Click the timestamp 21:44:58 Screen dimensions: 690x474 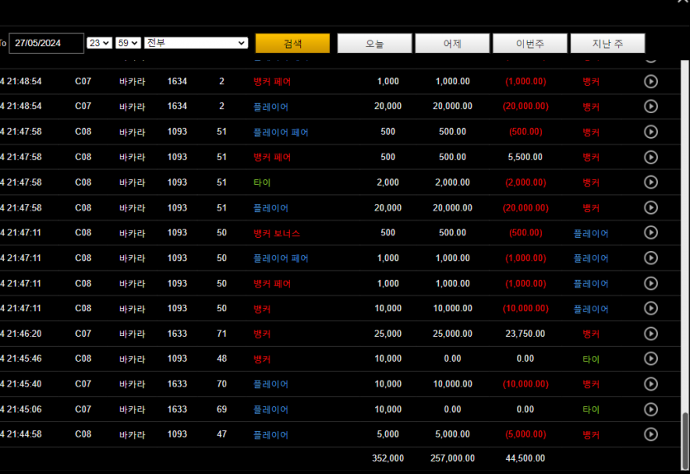pyautogui.click(x=24, y=434)
